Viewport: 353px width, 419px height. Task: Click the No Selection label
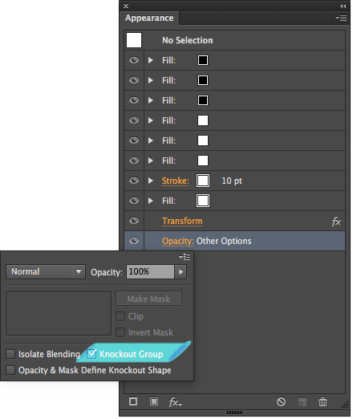(188, 40)
